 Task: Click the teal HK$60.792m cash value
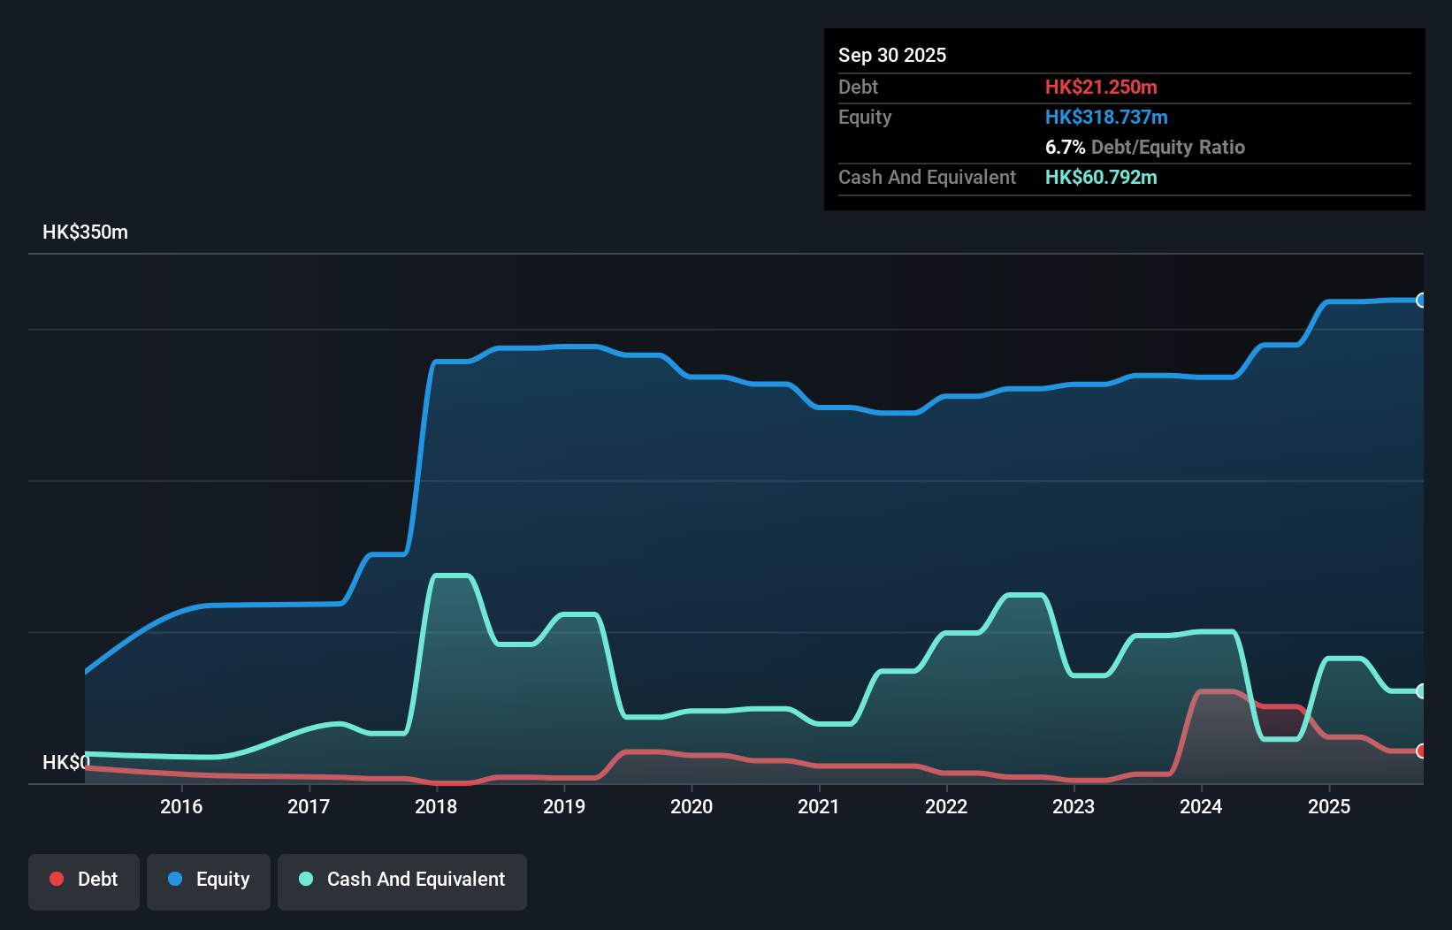tap(1101, 177)
